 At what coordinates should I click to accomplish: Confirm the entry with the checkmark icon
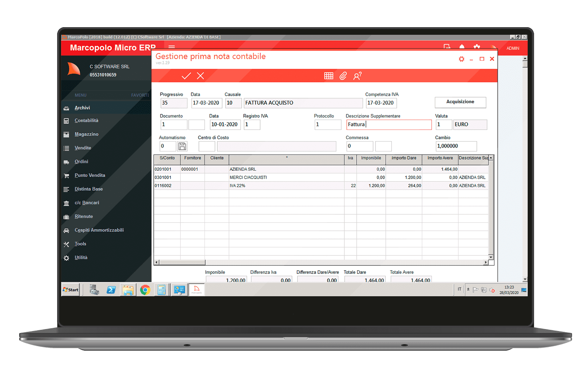pos(186,76)
